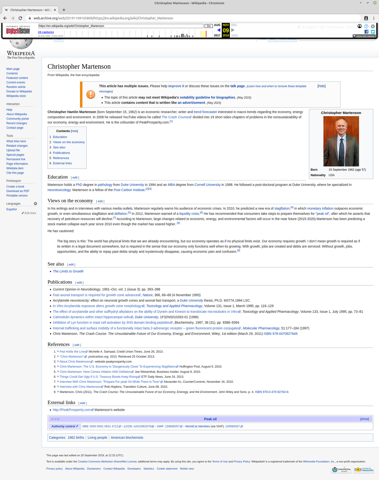Click the browser forward arrow
The image size is (379, 480).
coord(13,18)
